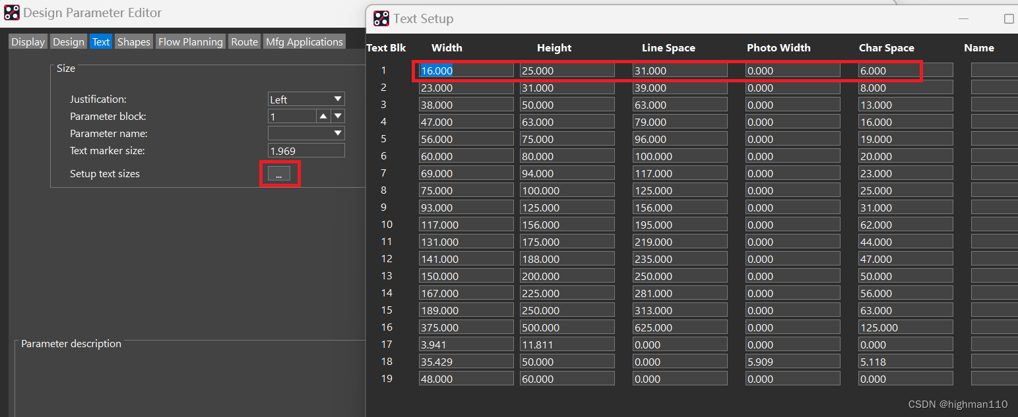Image resolution: width=1018 pixels, height=417 pixels.
Task: Click the Parameter block number field
Action: pos(292,117)
